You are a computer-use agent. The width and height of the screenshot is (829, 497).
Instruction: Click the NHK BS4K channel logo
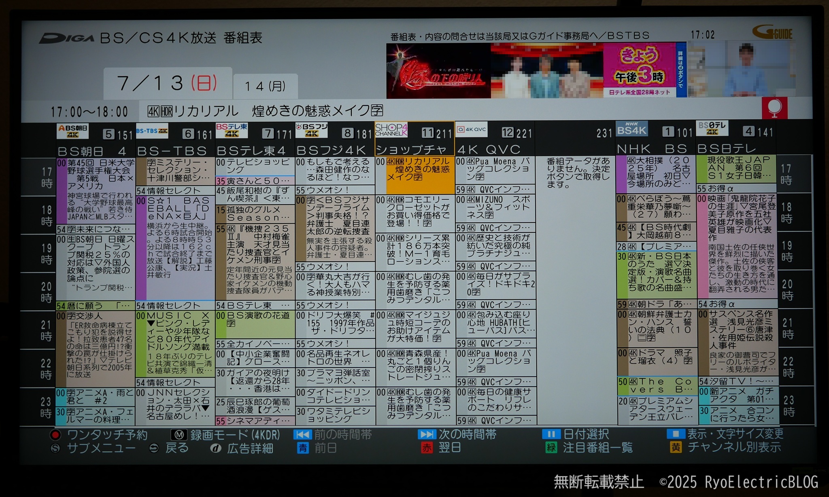[631, 129]
